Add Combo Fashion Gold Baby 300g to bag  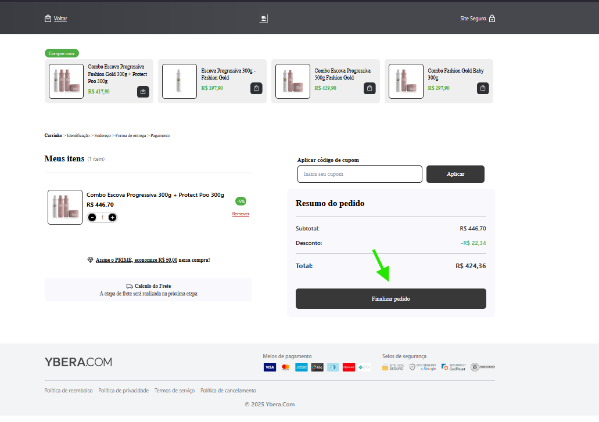point(483,88)
